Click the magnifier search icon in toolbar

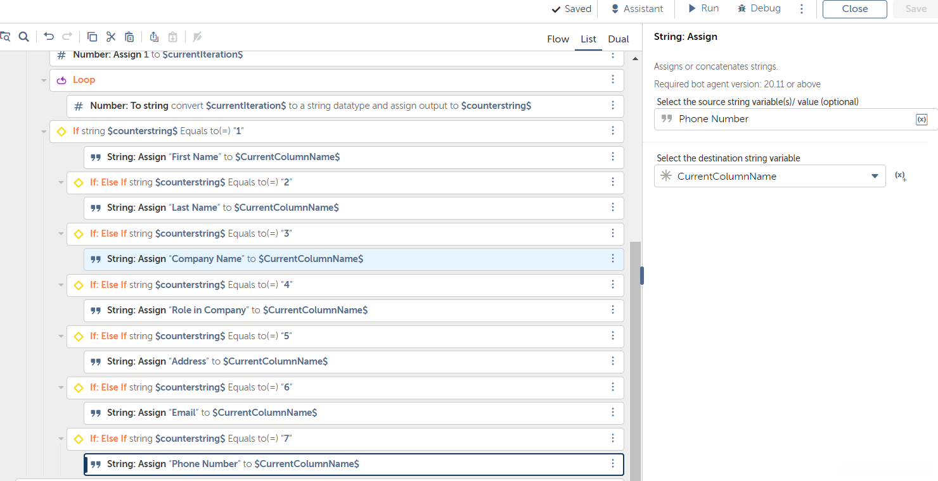pyautogui.click(x=23, y=37)
